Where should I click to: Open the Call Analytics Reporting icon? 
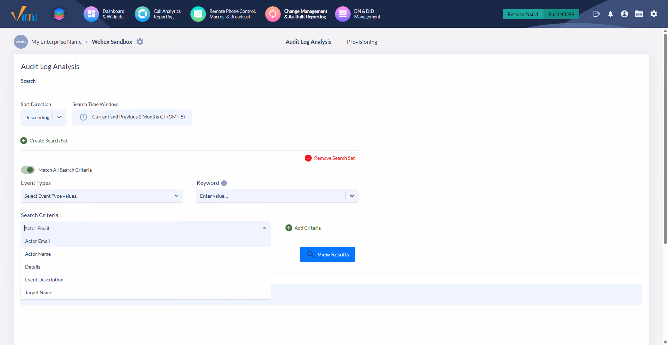142,14
